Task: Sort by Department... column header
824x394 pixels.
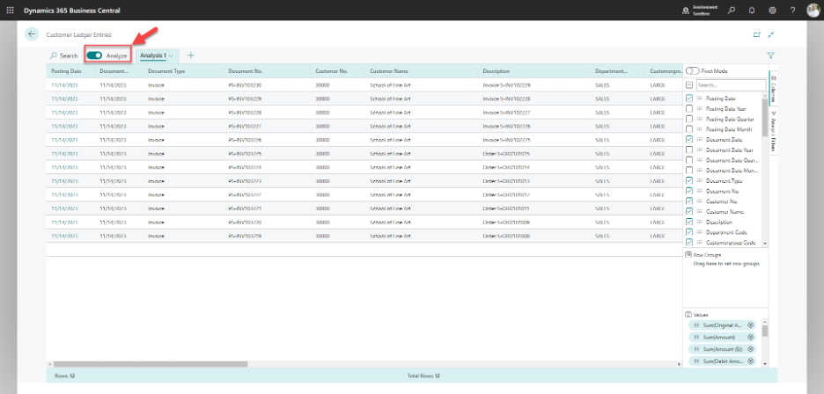Action: 611,71
